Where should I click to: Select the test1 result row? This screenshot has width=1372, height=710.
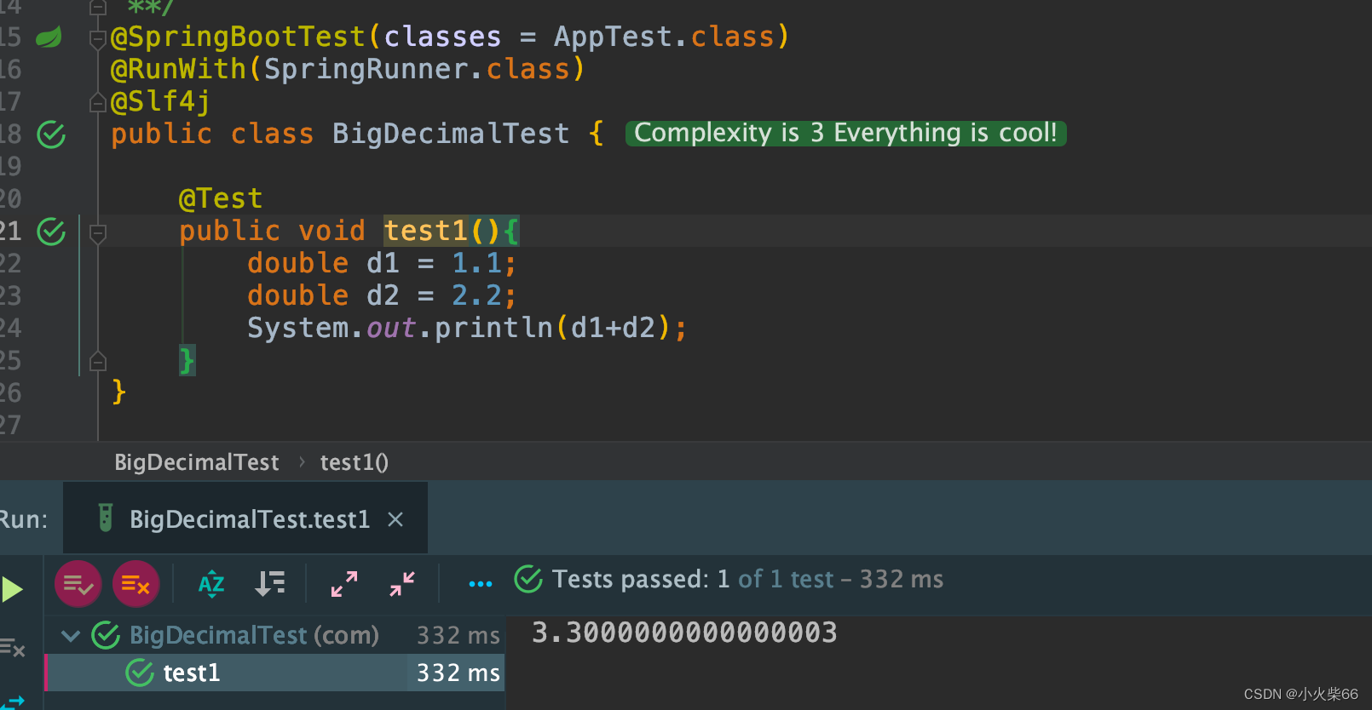pyautogui.click(x=274, y=673)
